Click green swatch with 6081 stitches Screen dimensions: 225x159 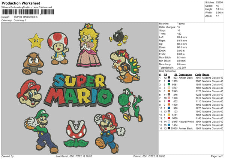pos(169,84)
